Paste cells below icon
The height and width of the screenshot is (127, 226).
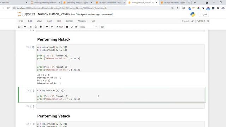(x=41, y=27)
